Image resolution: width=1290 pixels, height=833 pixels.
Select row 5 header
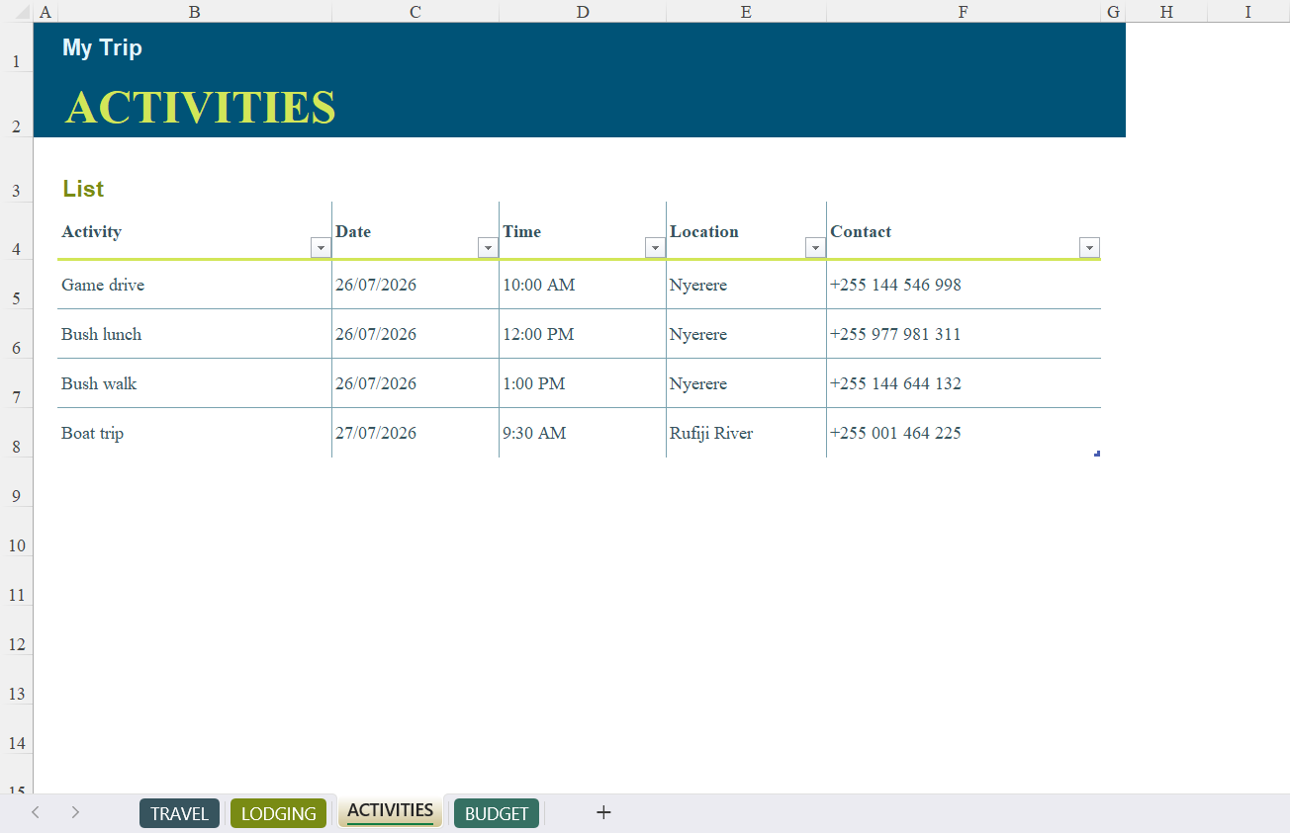pos(16,285)
